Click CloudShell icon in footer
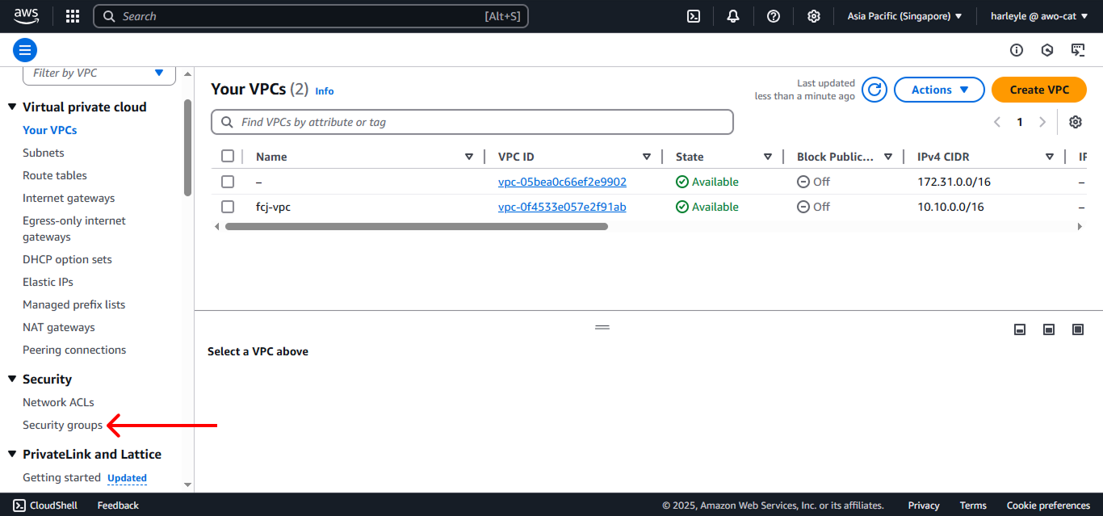This screenshot has width=1103, height=516. pos(19,506)
